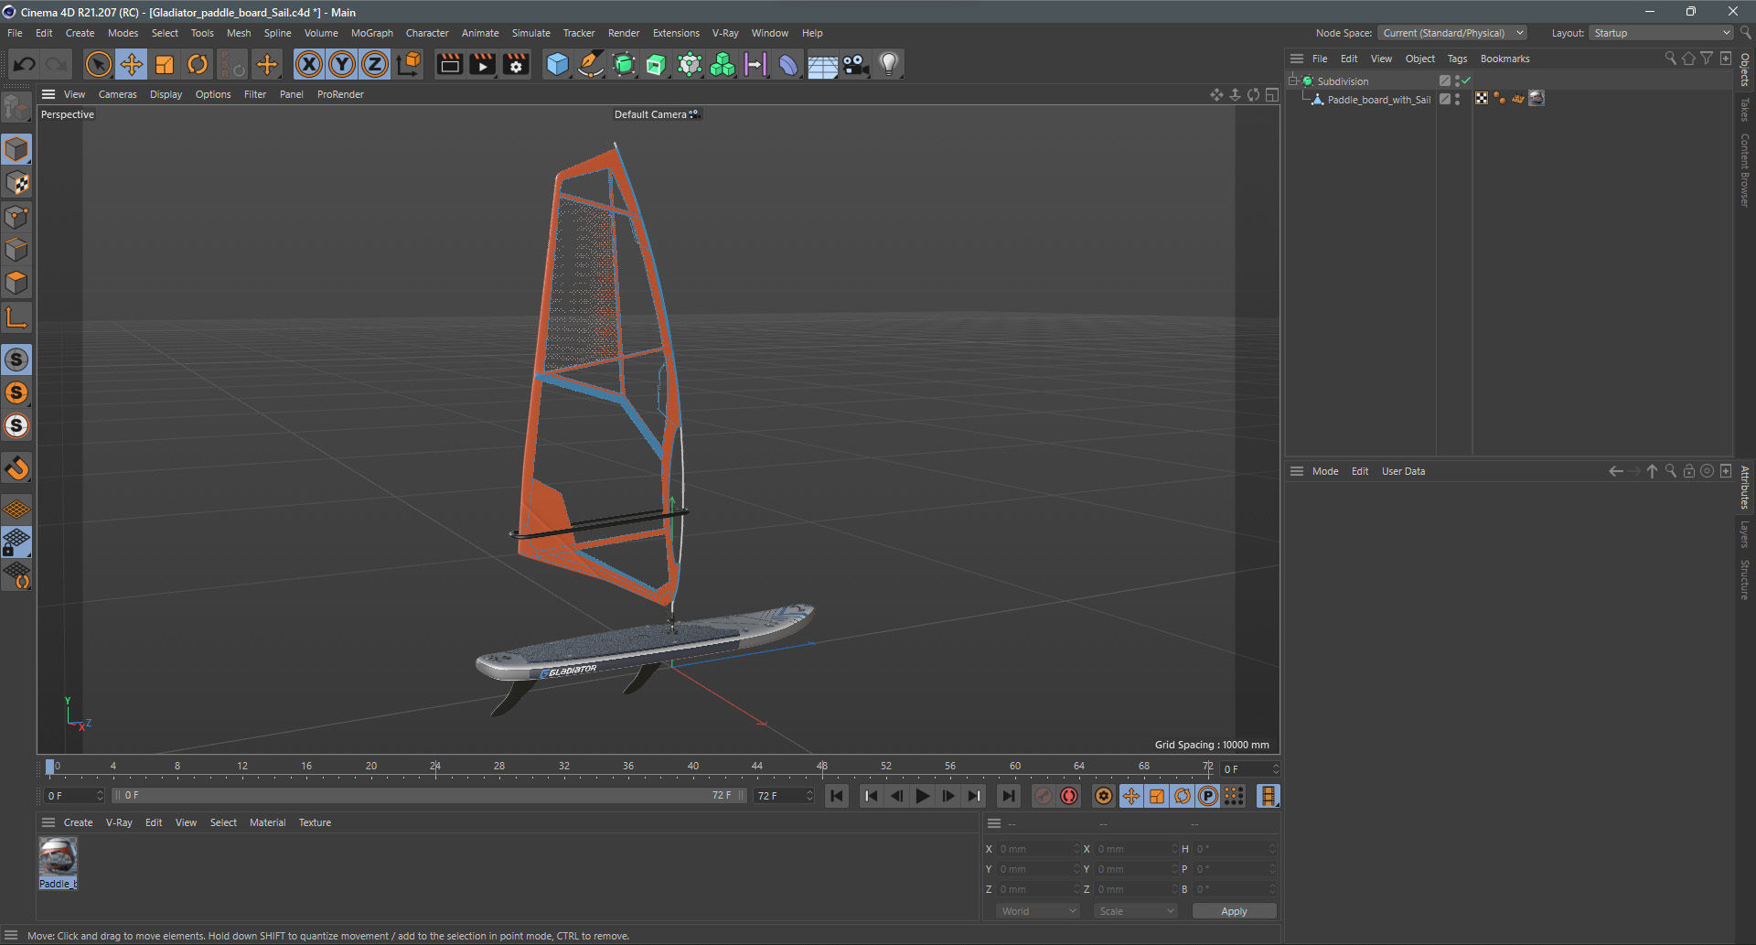Add a Subdivision Surface generator
This screenshot has width=1756, height=945.
(624, 64)
